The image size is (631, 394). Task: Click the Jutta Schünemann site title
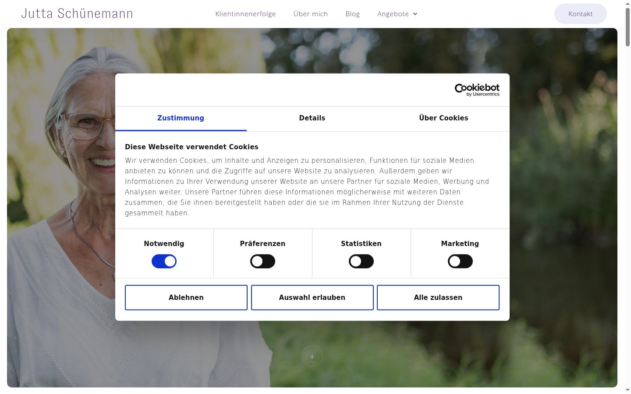click(77, 14)
